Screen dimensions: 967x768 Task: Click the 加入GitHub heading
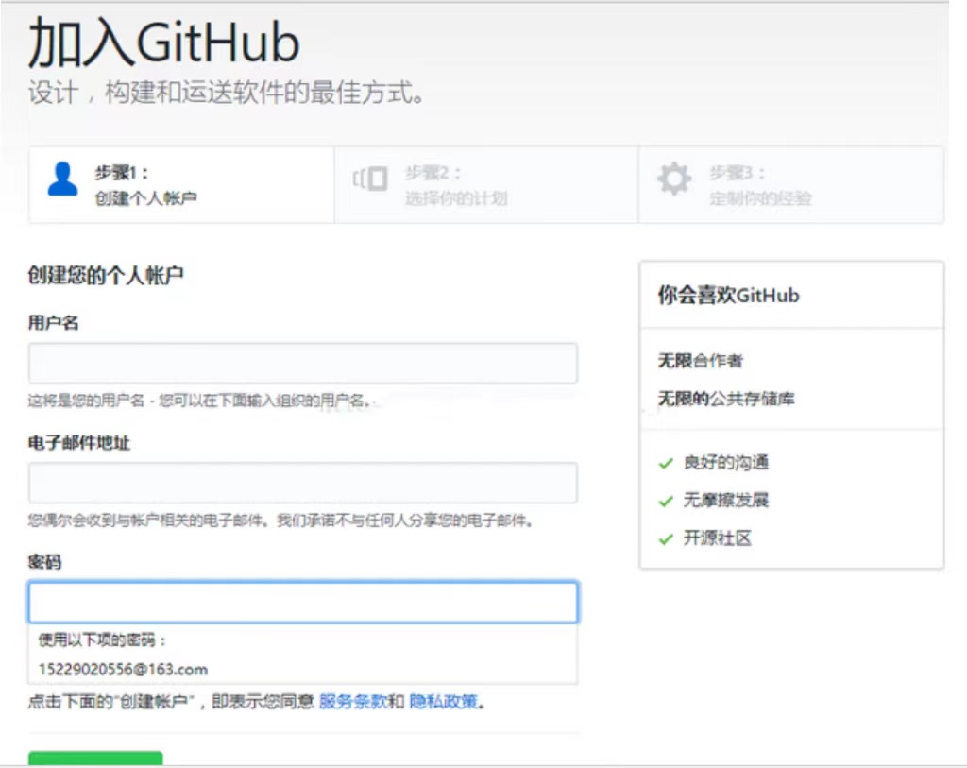(x=164, y=42)
